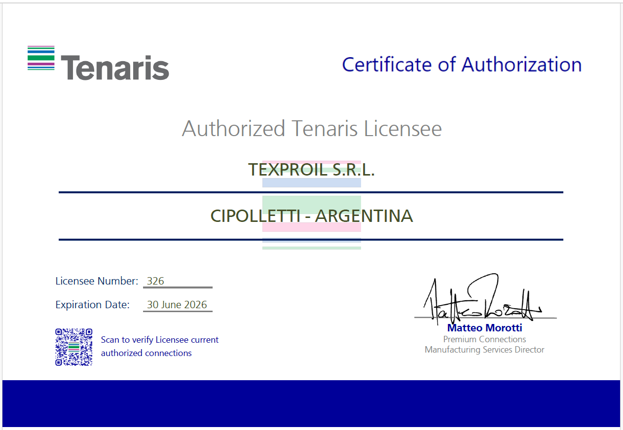Click the Authorized Tenaris Licensee heading
Screen dimensions: 623x430
312,129
